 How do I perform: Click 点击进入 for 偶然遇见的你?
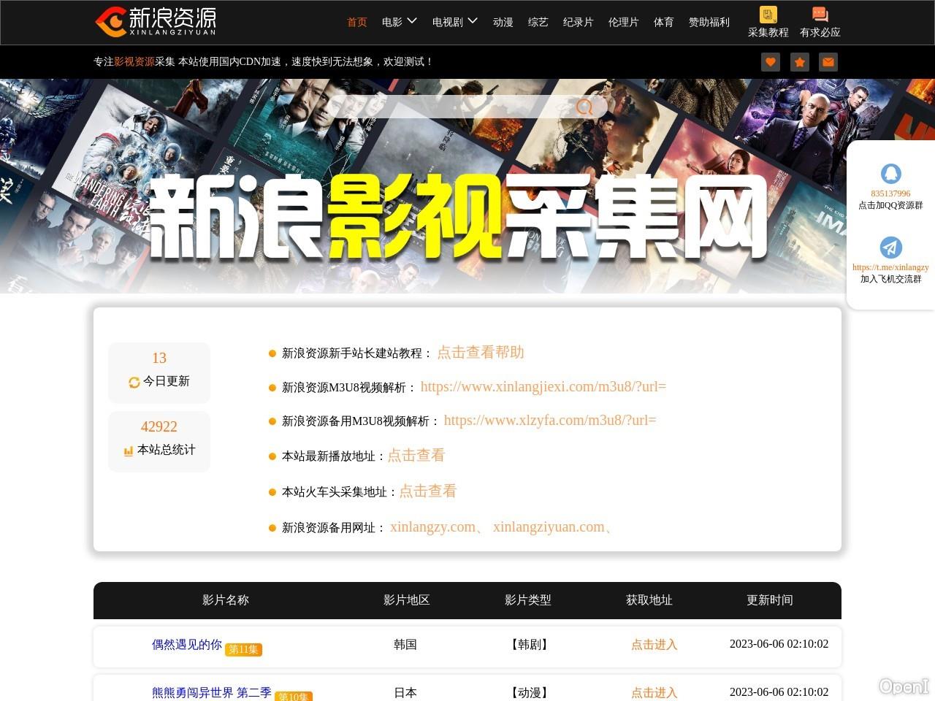pos(654,644)
